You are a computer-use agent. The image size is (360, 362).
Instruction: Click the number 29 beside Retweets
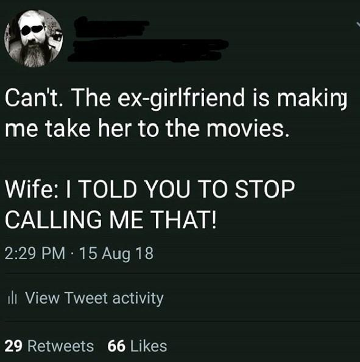(x=13, y=346)
